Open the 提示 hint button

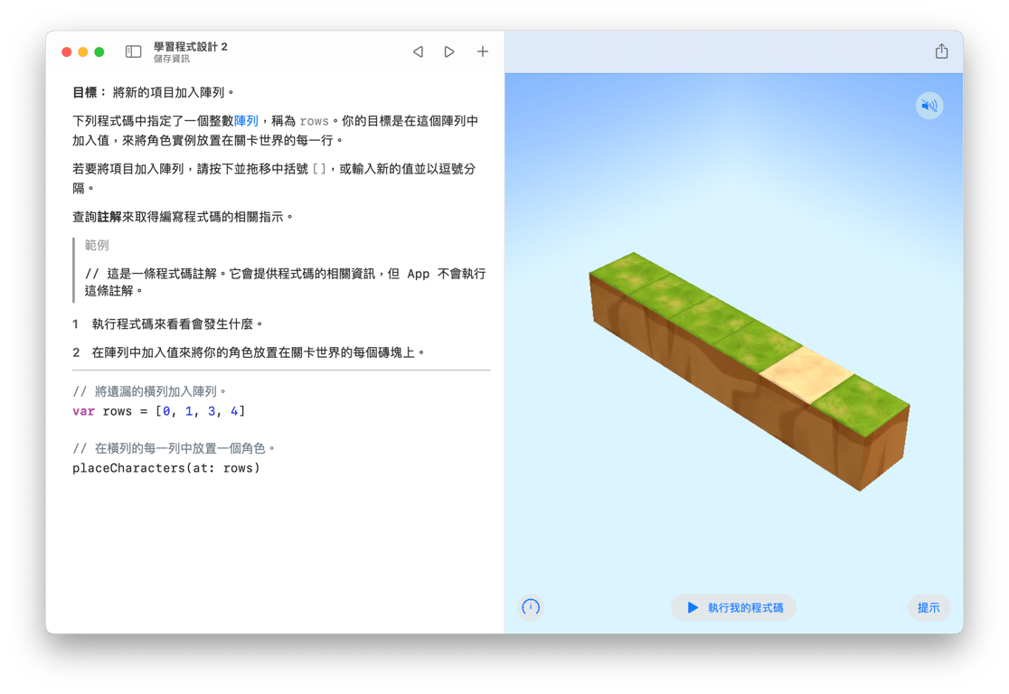[929, 607]
